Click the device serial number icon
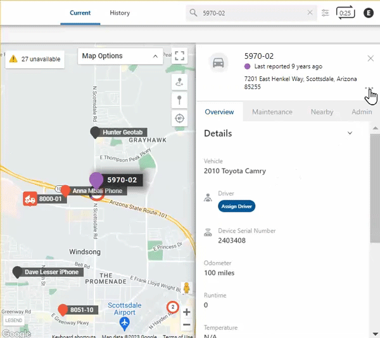The height and width of the screenshot is (338, 380). tap(208, 232)
